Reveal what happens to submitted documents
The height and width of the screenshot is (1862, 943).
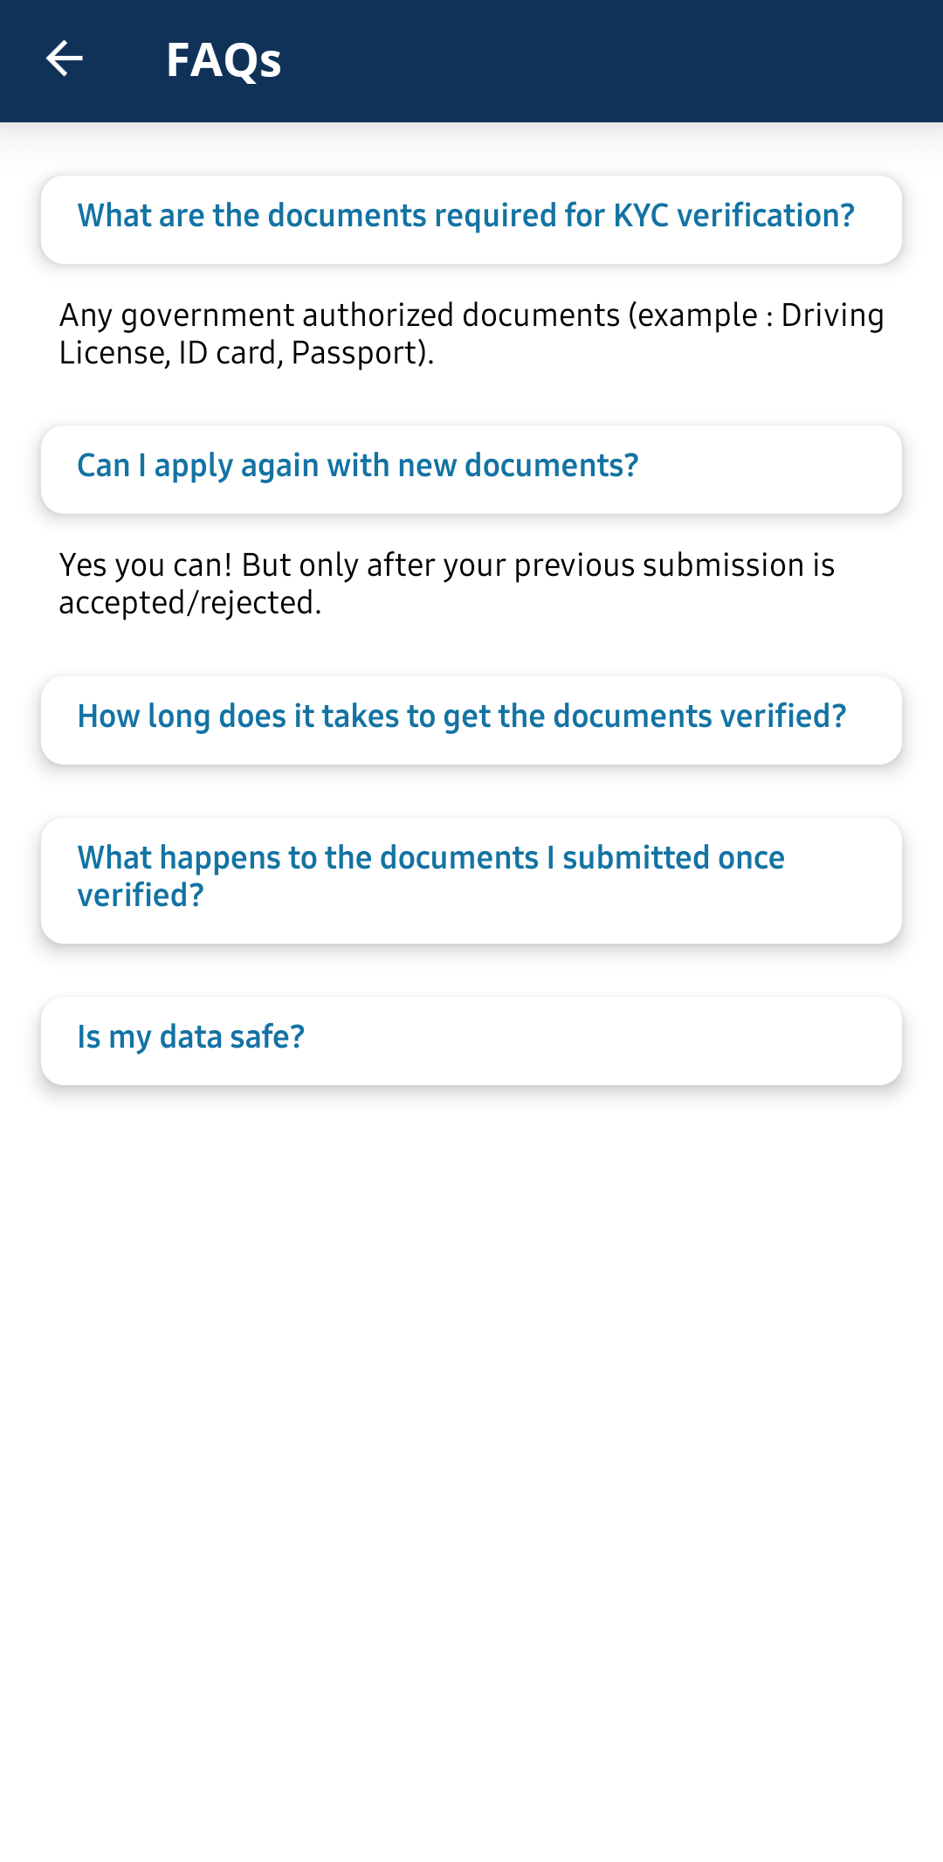[471, 879]
